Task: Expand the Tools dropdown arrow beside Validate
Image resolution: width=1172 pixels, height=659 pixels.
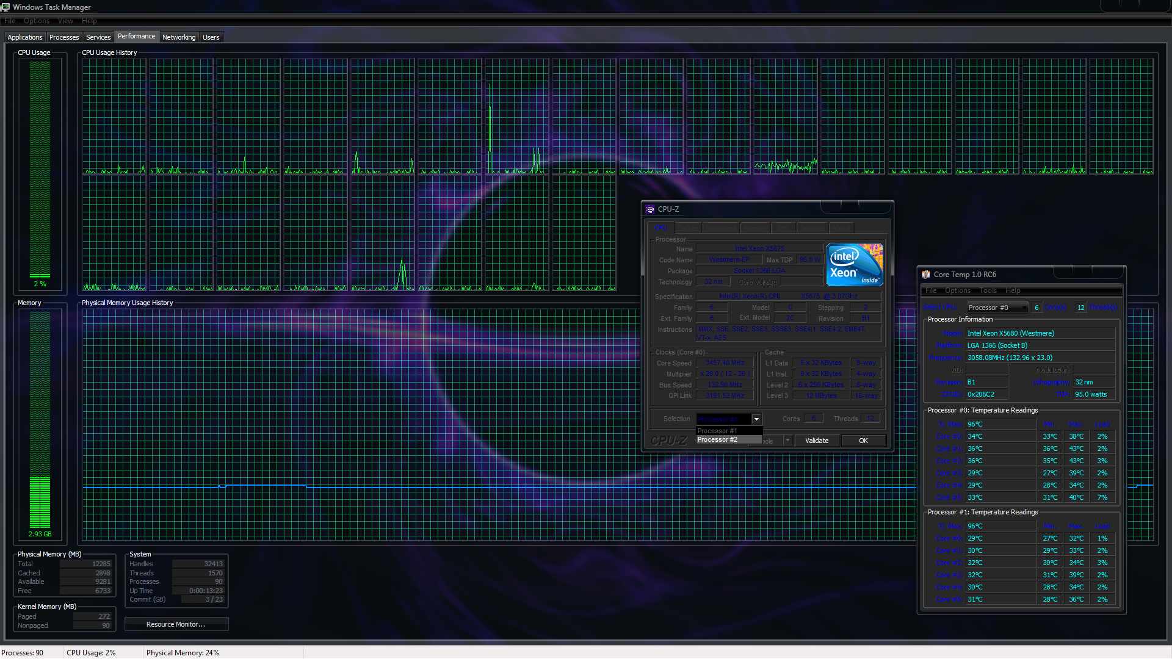Action: pos(787,441)
